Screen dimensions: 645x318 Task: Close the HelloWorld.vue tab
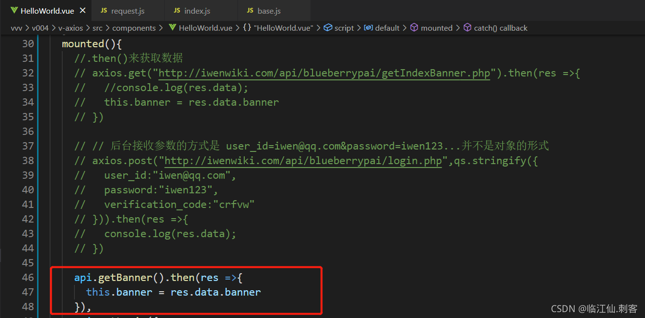click(82, 10)
